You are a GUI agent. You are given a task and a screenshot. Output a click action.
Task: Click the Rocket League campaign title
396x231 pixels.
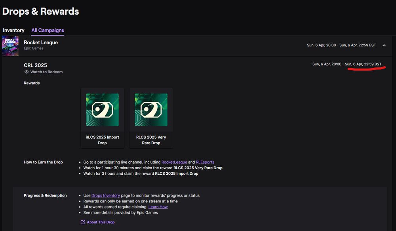point(41,42)
